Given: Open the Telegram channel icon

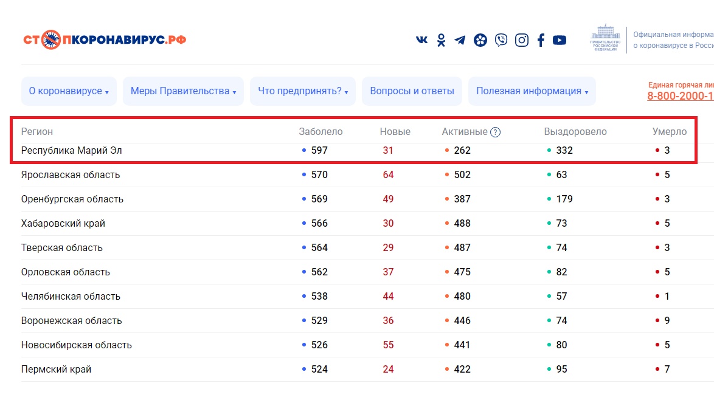Looking at the screenshot, I should (x=460, y=40).
